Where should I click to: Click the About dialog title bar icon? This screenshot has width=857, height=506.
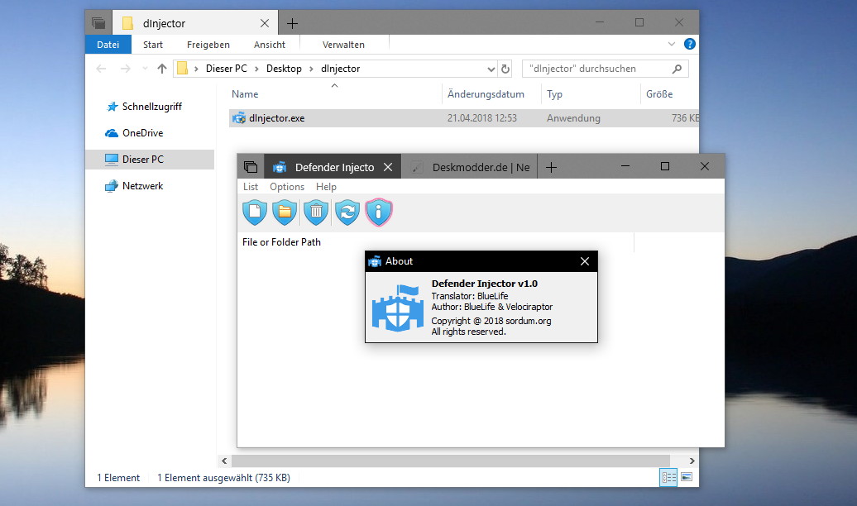[375, 261]
